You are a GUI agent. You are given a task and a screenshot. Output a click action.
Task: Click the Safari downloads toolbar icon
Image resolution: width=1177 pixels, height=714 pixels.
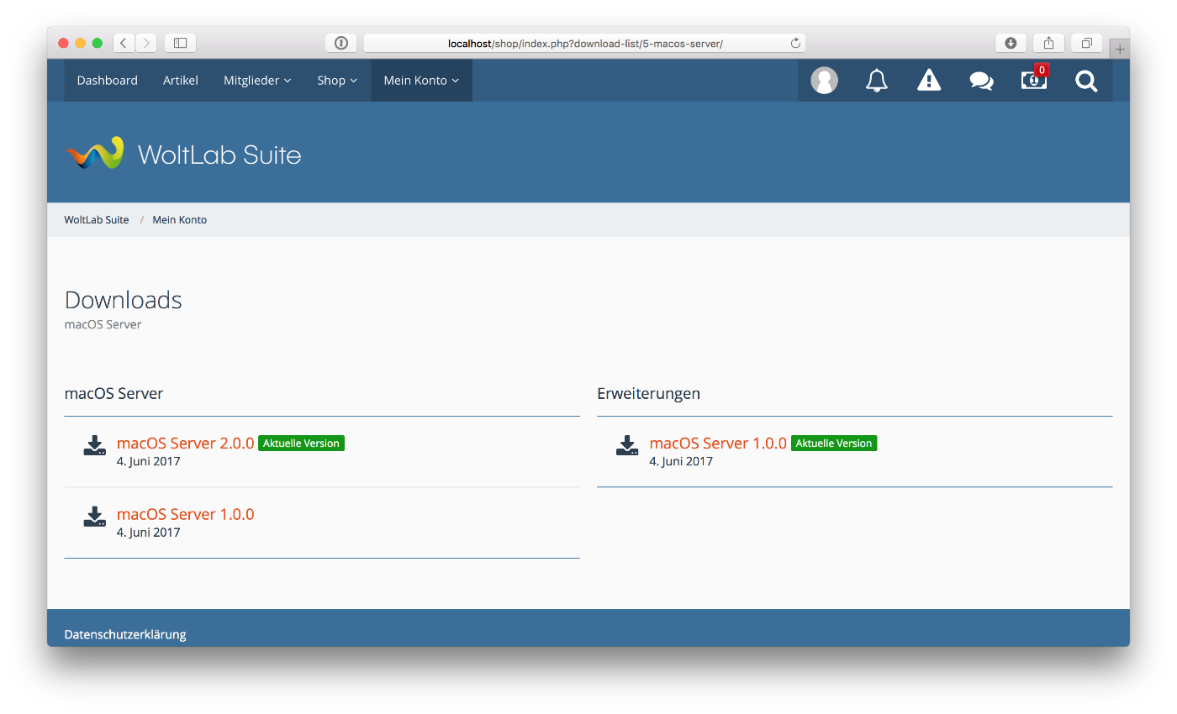[1011, 43]
